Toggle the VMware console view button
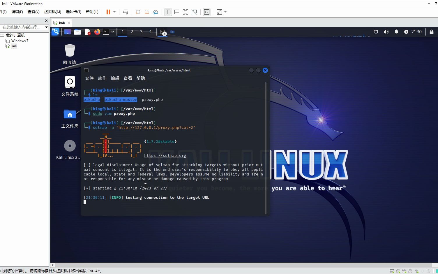 (207, 12)
